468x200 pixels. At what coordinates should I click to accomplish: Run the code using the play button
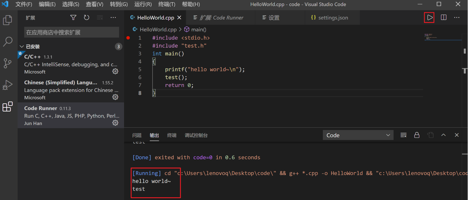pyautogui.click(x=429, y=18)
